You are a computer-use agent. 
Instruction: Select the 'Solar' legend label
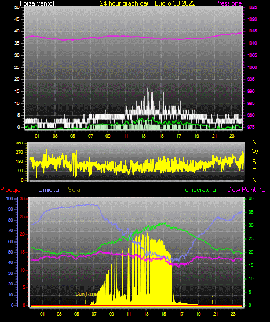tap(75, 190)
